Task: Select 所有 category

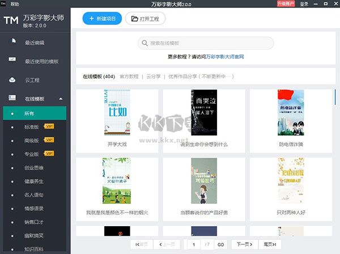Action: click(35, 113)
